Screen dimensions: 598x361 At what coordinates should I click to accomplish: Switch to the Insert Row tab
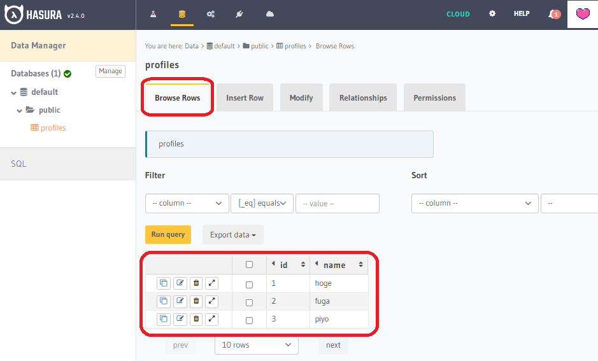click(x=245, y=97)
